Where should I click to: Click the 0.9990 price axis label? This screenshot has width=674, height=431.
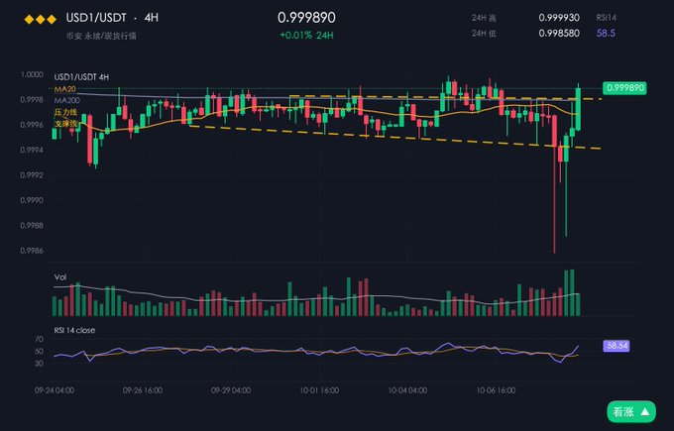pyautogui.click(x=32, y=200)
